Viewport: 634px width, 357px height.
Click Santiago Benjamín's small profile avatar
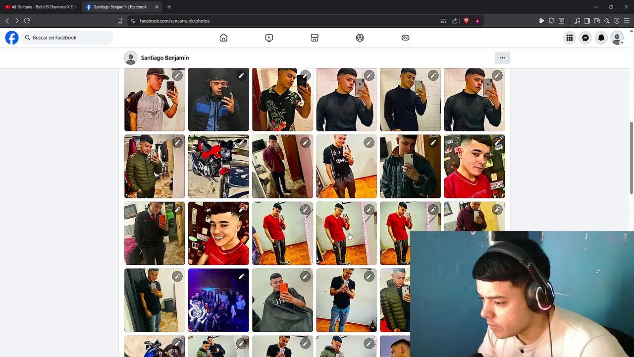coord(131,58)
